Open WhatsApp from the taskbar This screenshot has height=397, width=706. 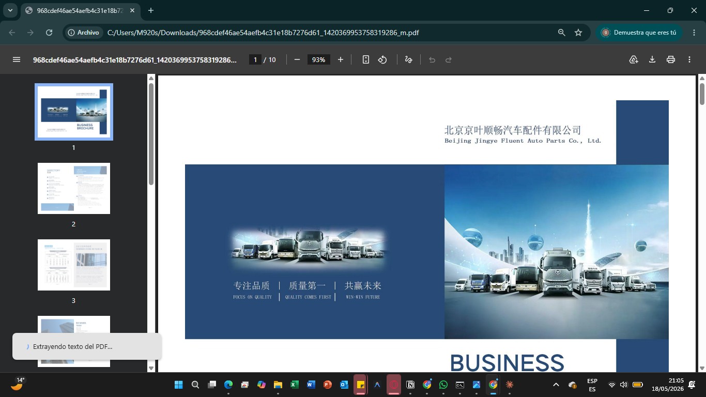pos(443,385)
